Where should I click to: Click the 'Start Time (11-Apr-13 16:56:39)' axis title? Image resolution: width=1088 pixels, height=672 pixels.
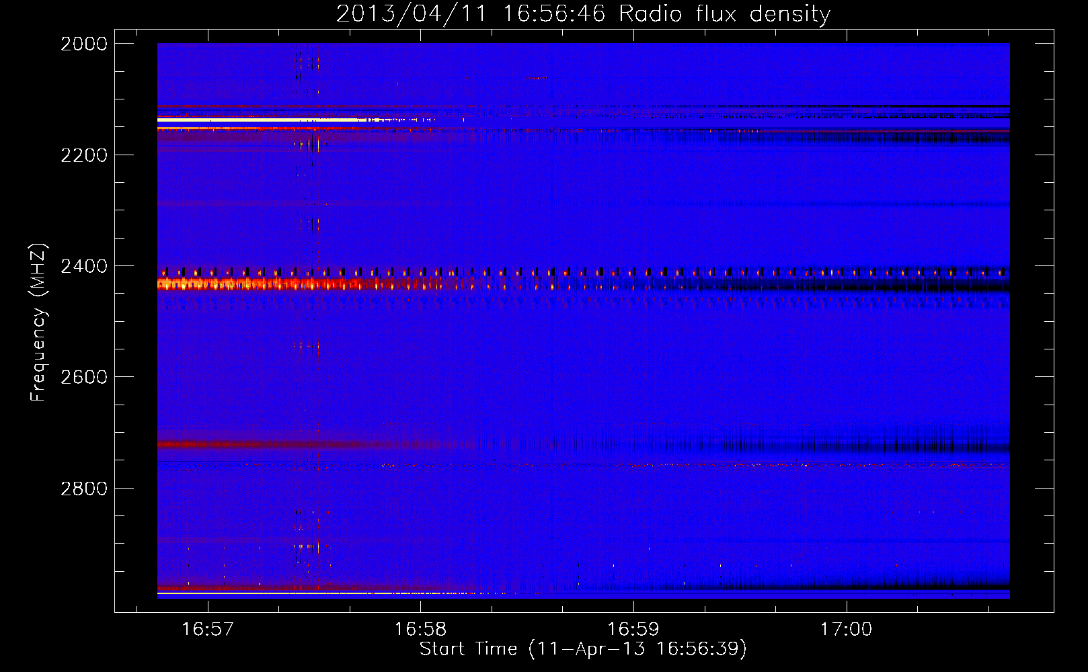tap(583, 649)
